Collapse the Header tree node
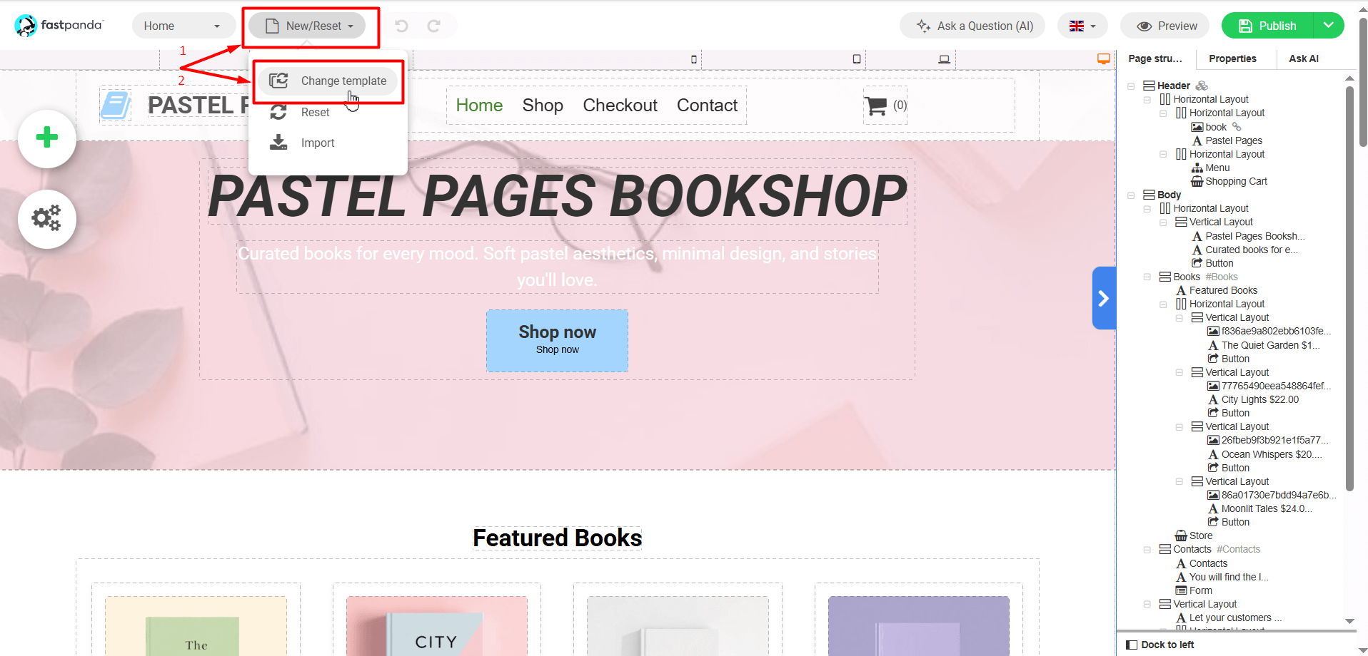The height and width of the screenshot is (656, 1368). pos(1131,86)
